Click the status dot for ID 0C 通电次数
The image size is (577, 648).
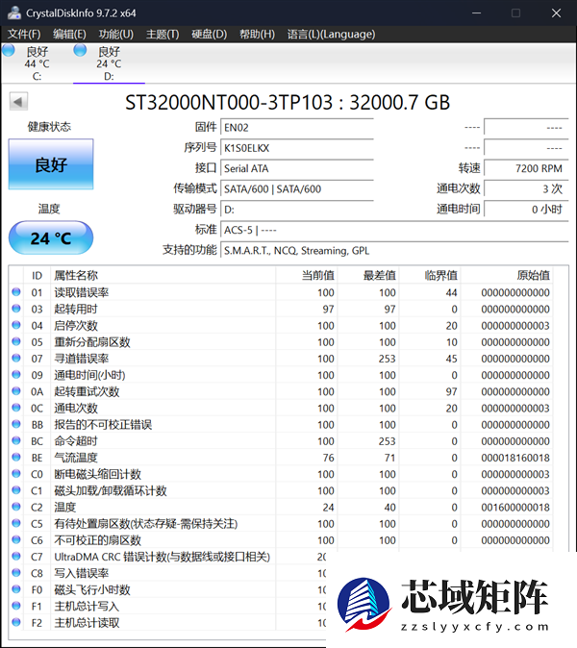tap(16, 408)
